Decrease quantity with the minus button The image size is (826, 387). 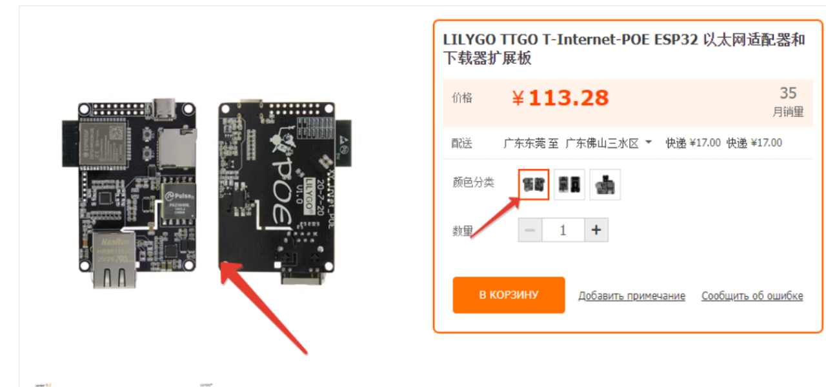pos(530,230)
